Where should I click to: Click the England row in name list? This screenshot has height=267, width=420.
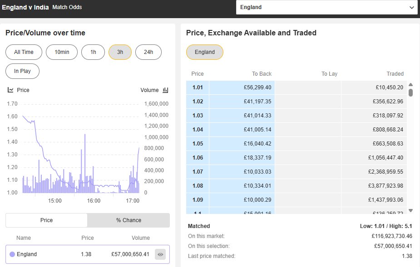[x=88, y=254]
